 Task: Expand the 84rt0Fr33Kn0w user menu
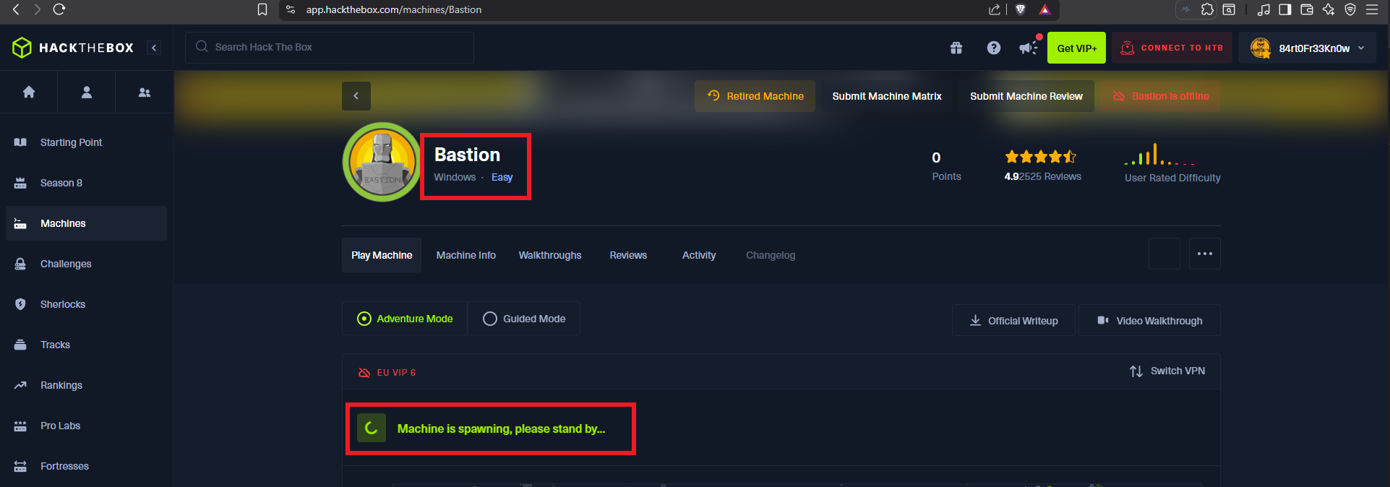tap(1307, 48)
